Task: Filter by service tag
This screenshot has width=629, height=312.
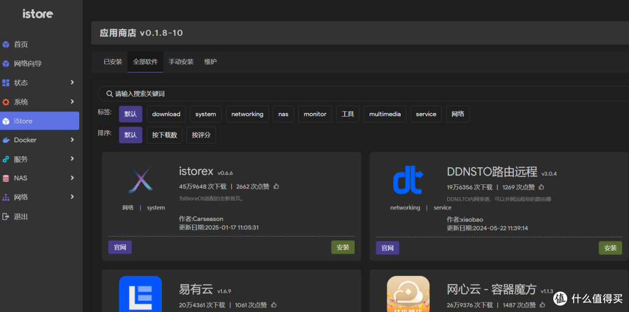Action: click(426, 114)
